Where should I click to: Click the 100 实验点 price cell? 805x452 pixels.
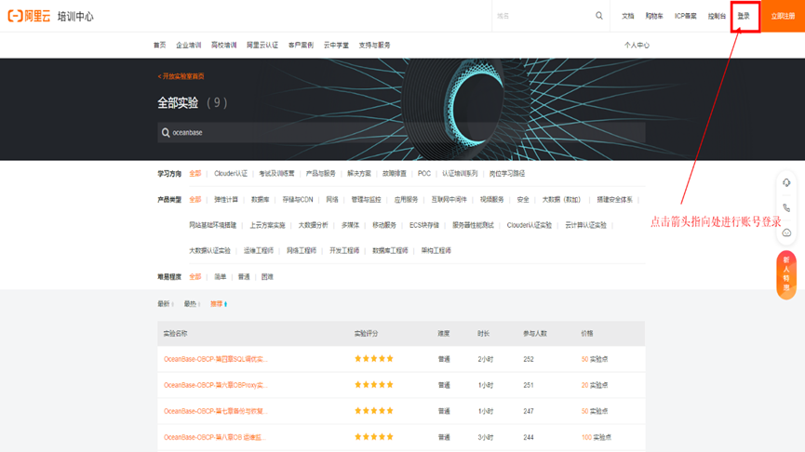pos(596,438)
